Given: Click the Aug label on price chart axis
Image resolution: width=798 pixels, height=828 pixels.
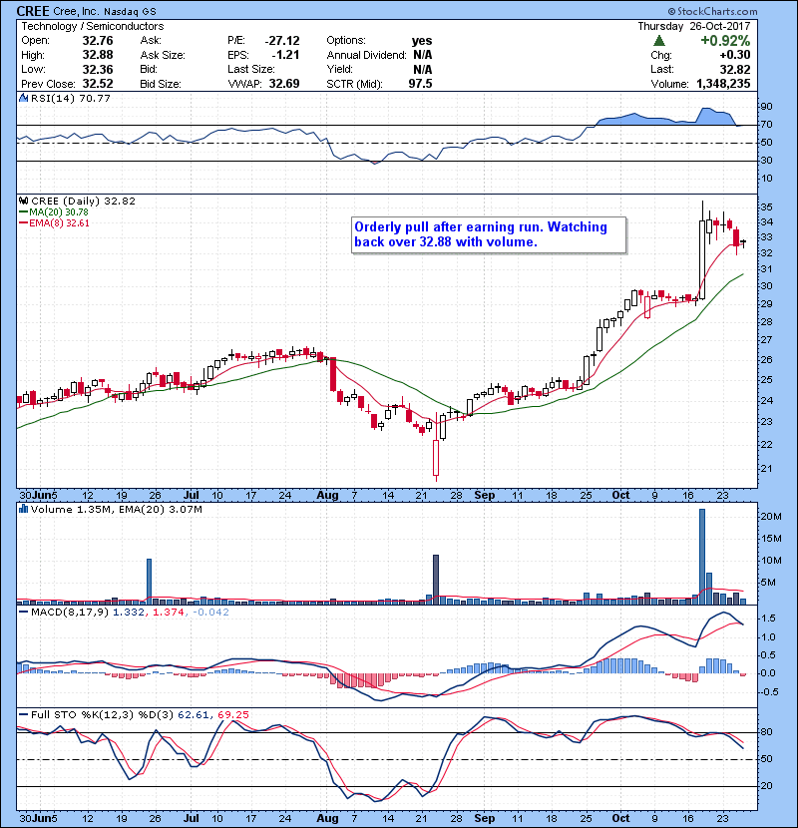Looking at the screenshot, I should [x=327, y=496].
